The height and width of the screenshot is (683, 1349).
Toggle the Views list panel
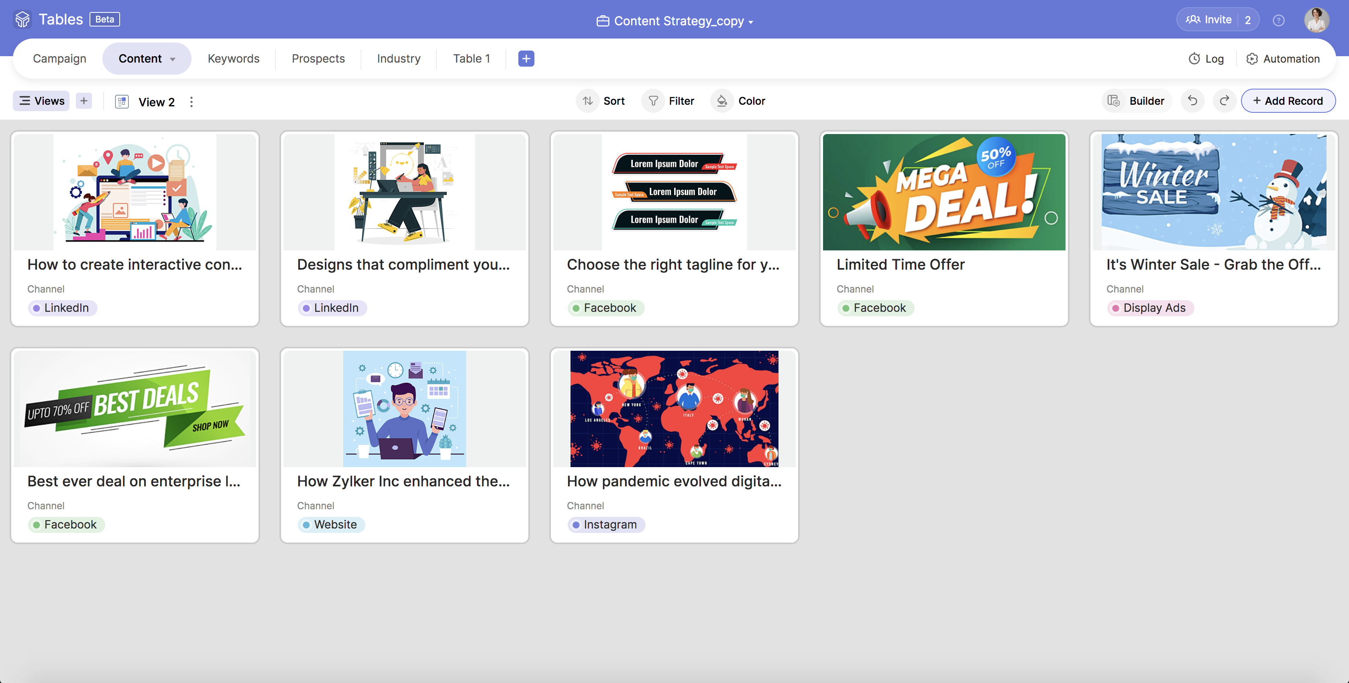(x=41, y=100)
